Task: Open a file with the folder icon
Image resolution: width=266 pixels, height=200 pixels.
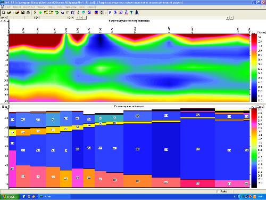Action: (9, 12)
